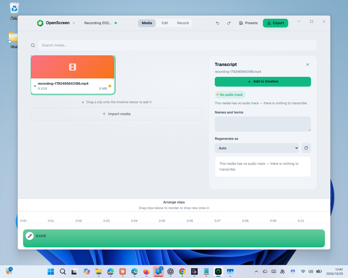Redo the last action
The width and height of the screenshot is (348, 278).
(x=229, y=23)
